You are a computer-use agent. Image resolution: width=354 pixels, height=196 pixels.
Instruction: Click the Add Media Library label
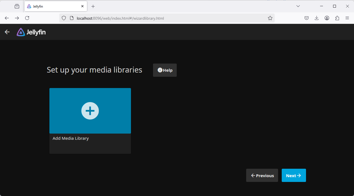[x=71, y=138]
